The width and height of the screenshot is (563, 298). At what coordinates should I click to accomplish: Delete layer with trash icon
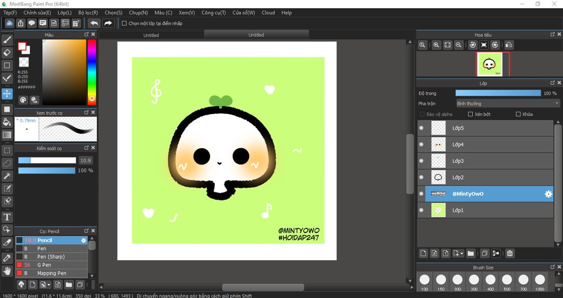click(510, 253)
